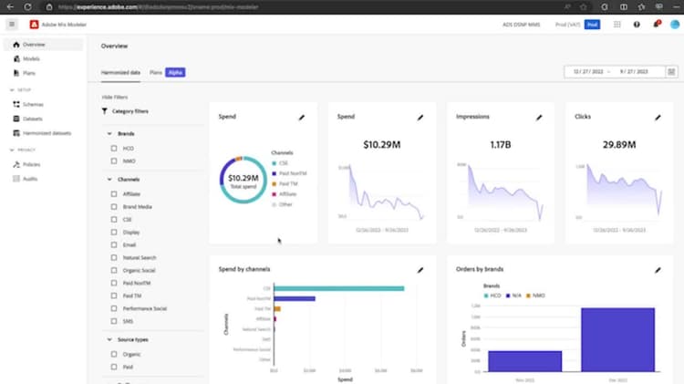Click the HCO legend swatch in Orders chart
The image size is (684, 384).
tap(486, 296)
